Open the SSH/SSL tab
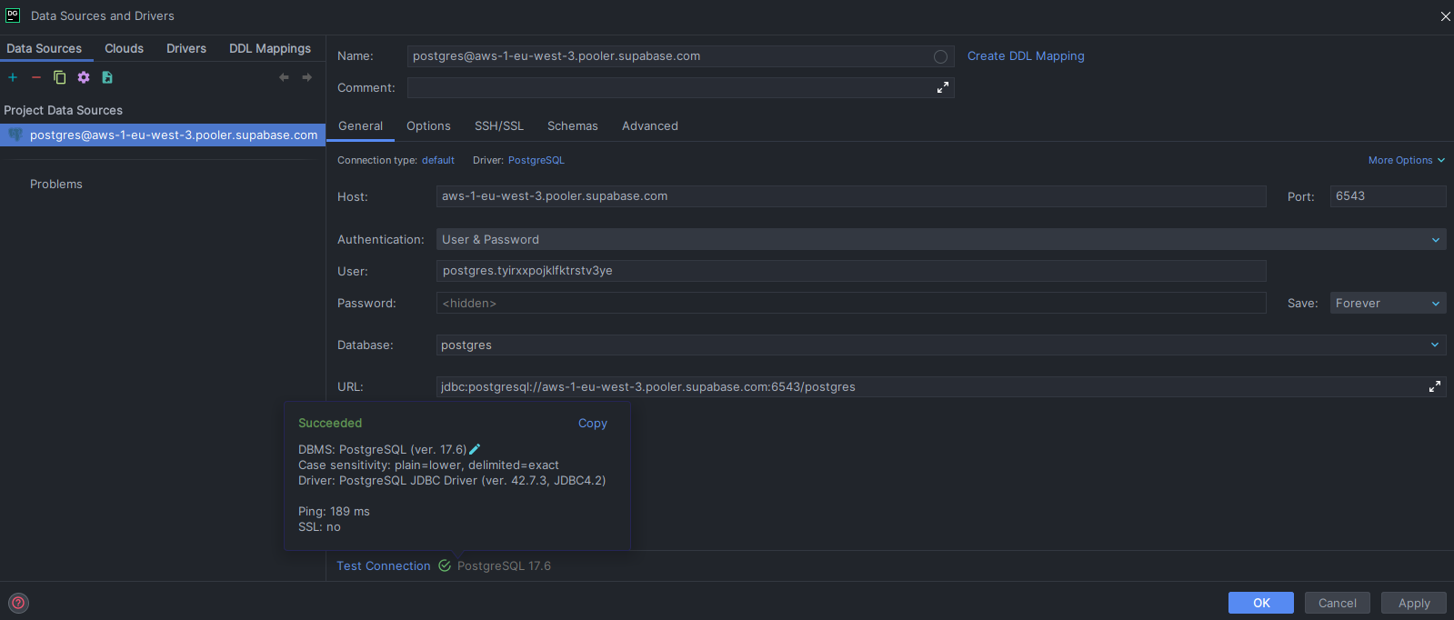1454x620 pixels. 499,125
